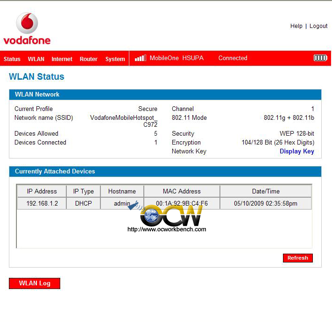Click the Logout link
Screen dimensions: 332x324
(318, 26)
